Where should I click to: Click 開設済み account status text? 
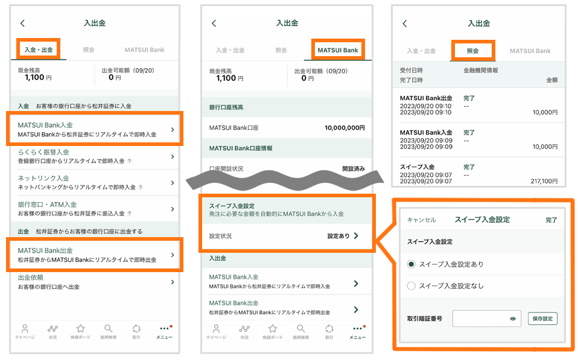[354, 168]
